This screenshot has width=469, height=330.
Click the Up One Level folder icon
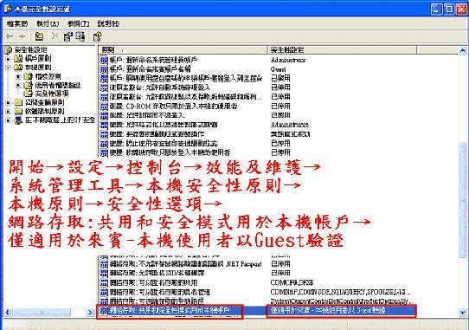[39, 36]
